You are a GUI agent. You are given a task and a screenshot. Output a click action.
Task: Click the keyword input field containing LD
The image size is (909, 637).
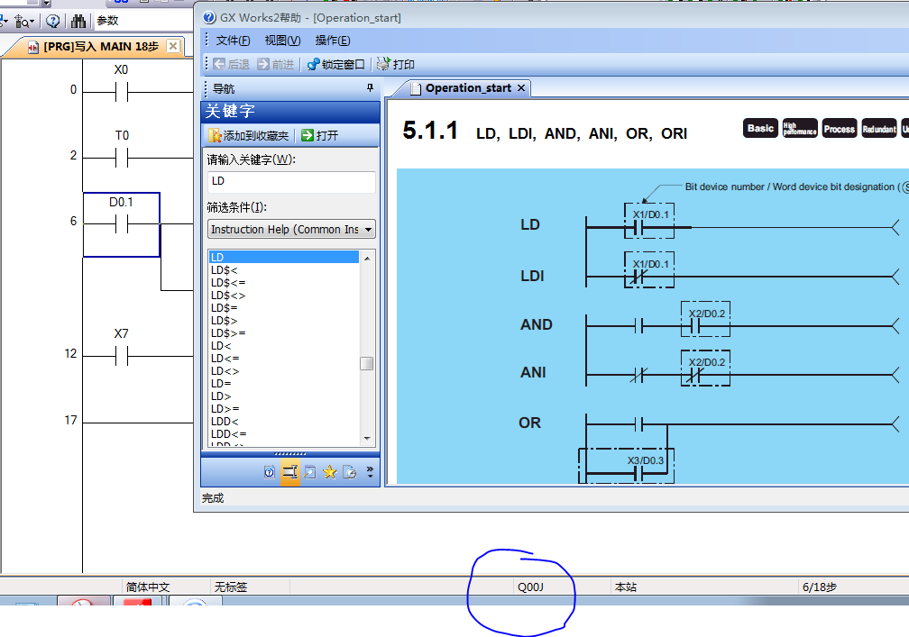[290, 181]
